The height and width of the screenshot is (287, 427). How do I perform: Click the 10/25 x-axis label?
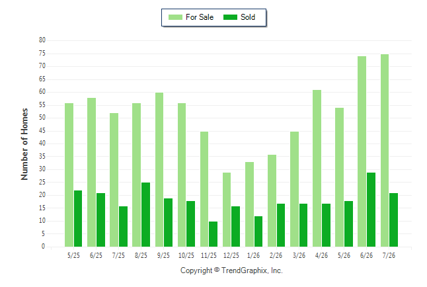tap(186, 255)
